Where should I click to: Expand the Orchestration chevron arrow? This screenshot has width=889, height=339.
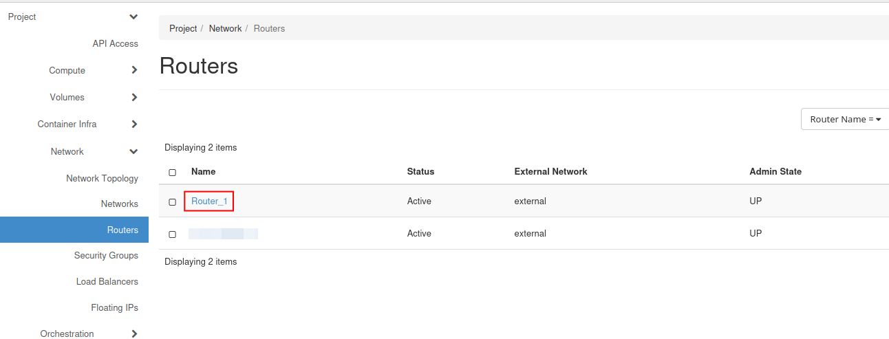(134, 334)
